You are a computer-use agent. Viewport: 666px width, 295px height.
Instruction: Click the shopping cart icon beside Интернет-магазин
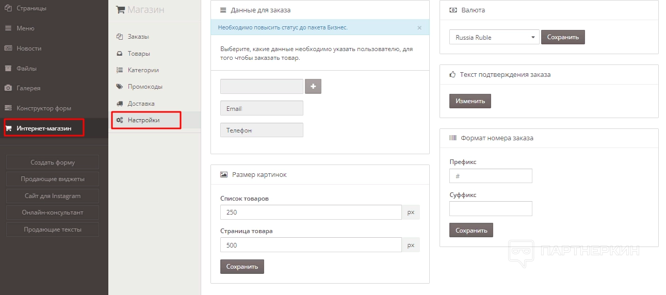[8, 128]
